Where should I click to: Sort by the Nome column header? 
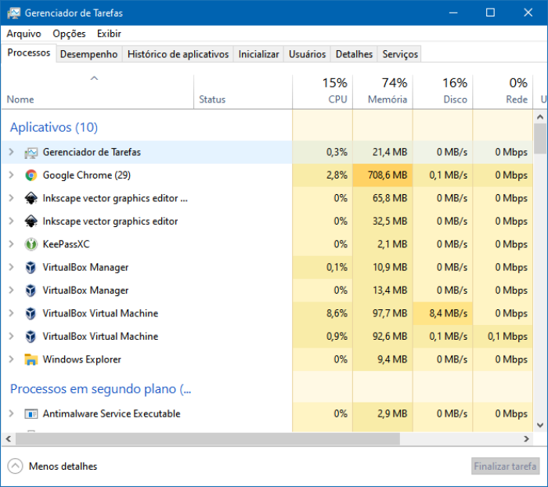(98, 92)
